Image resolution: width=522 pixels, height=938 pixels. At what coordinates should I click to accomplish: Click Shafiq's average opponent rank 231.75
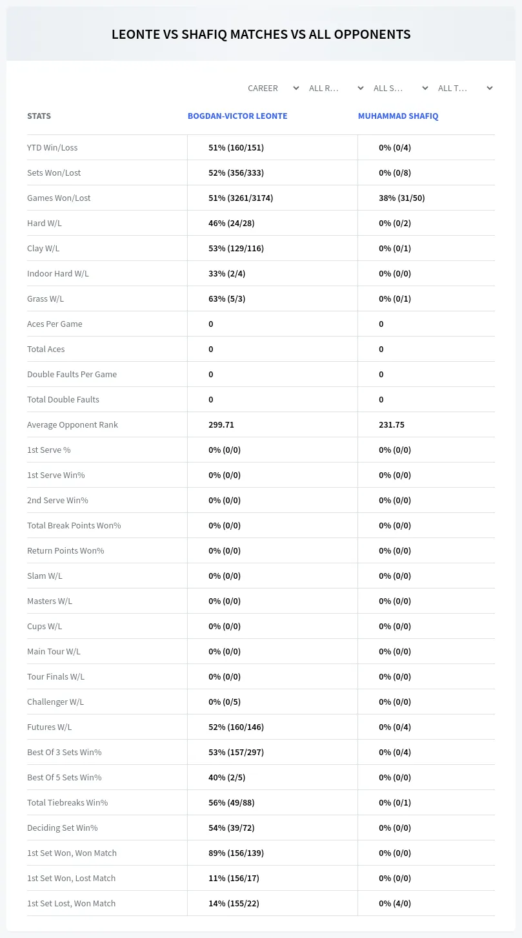[392, 424]
